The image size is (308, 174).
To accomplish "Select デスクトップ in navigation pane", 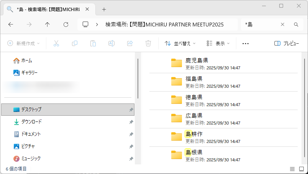I will (x=31, y=109).
